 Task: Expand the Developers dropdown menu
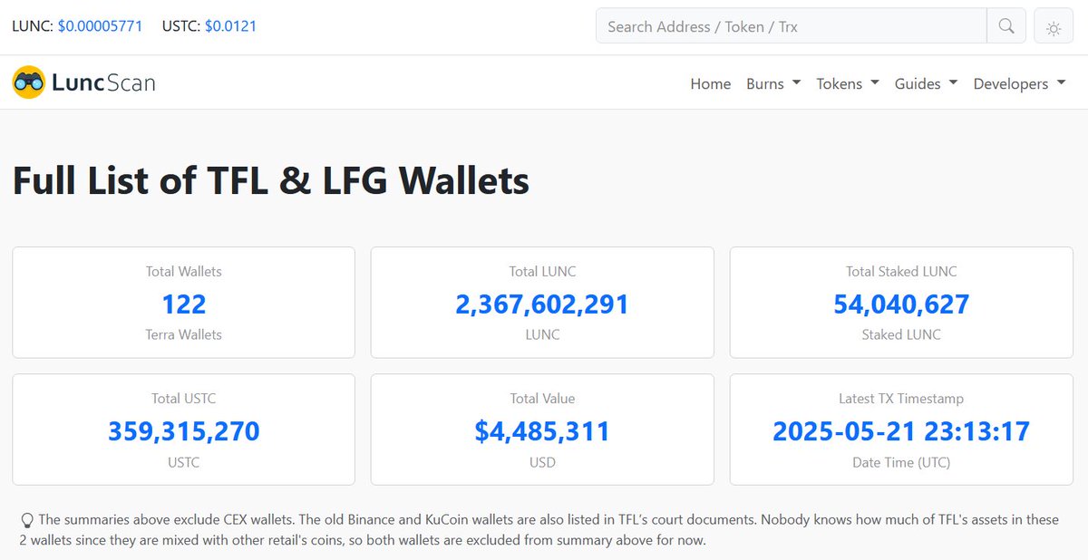(x=1020, y=83)
